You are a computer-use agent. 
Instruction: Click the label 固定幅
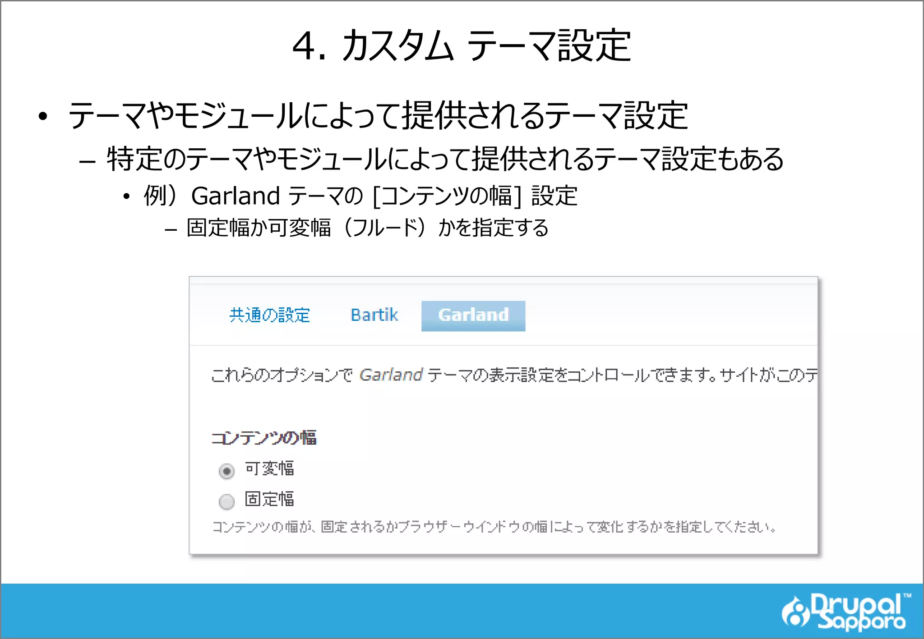pyautogui.click(x=269, y=499)
